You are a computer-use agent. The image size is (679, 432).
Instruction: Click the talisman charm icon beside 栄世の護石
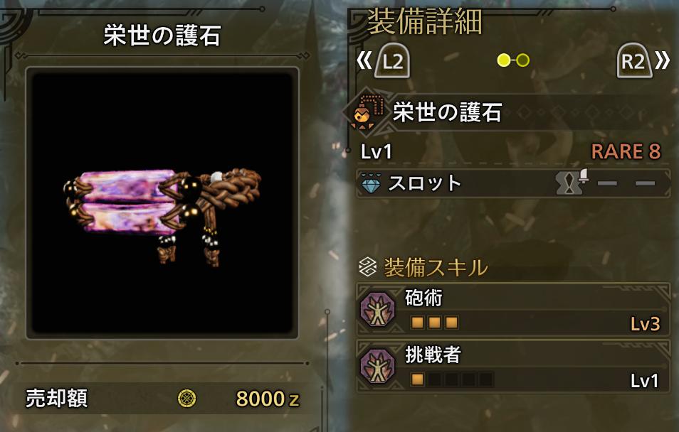367,112
